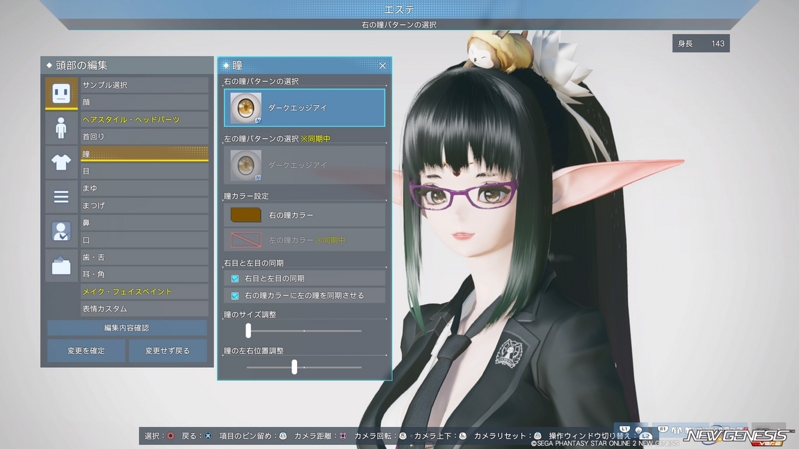Adjust the 瞳のサイズ調整 slider handle
The width and height of the screenshot is (799, 449).
(x=248, y=331)
